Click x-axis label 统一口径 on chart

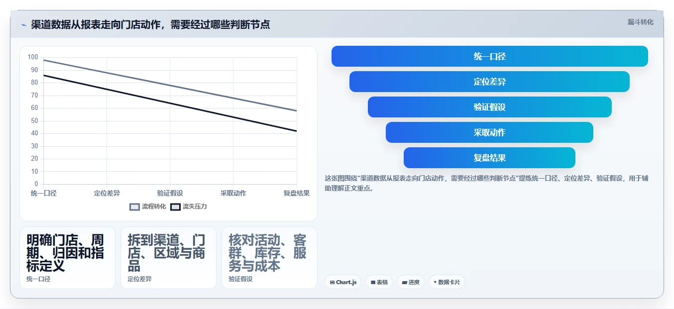pyautogui.click(x=44, y=193)
